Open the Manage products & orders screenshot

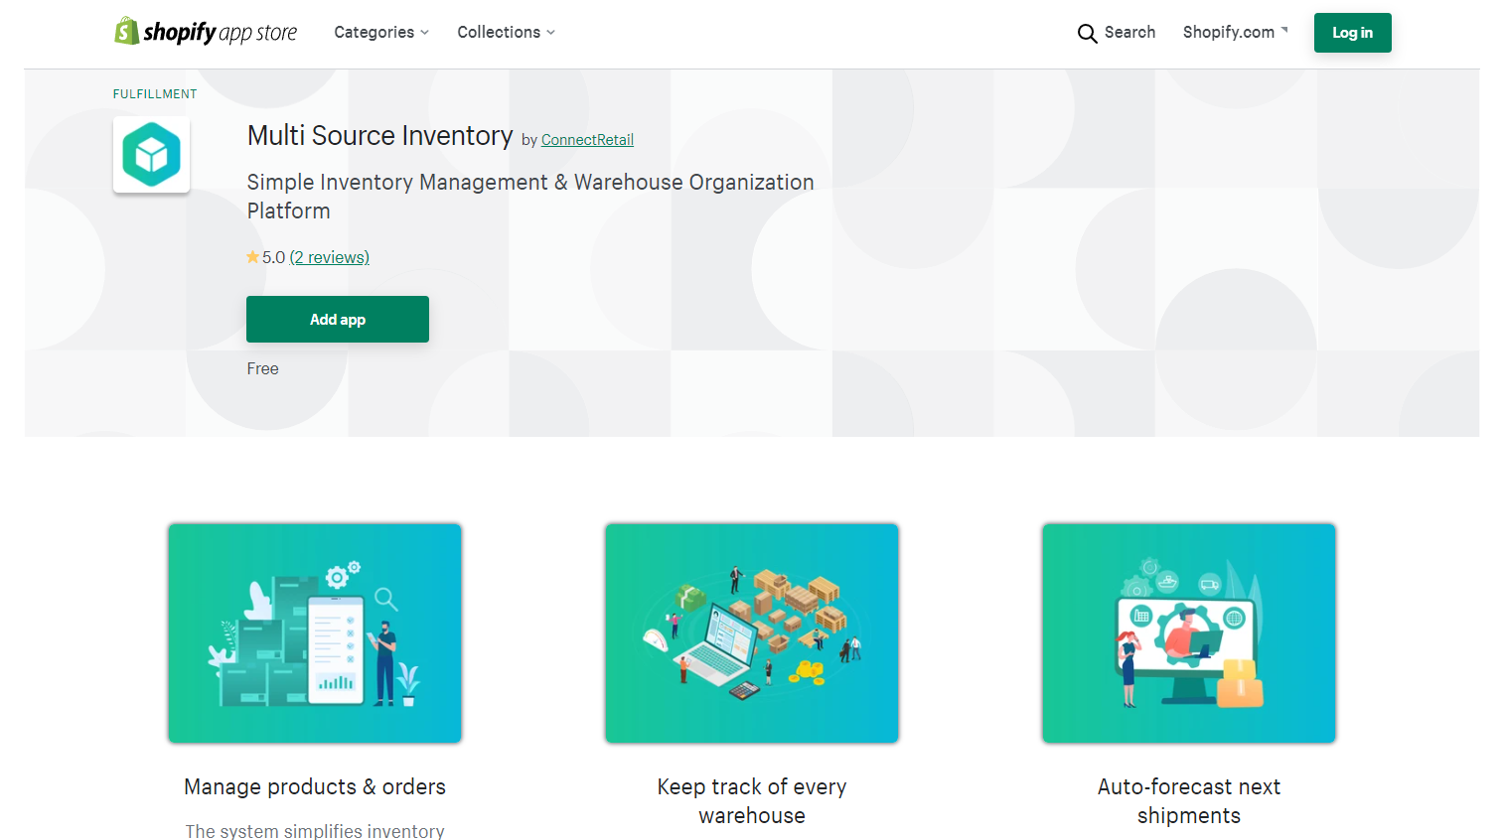pyautogui.click(x=314, y=632)
